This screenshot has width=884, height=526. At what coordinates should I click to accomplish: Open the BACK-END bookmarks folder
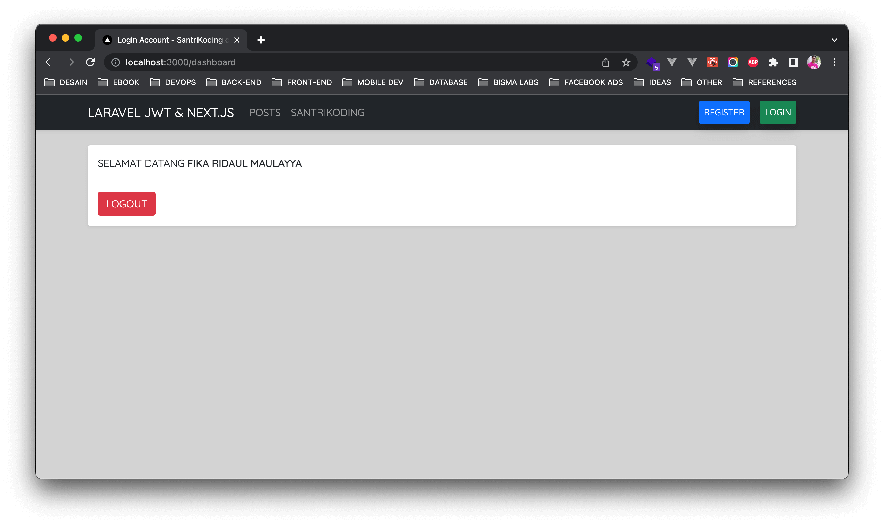tap(234, 82)
